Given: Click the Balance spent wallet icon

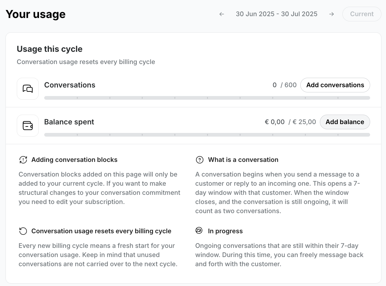Looking at the screenshot, I should pyautogui.click(x=28, y=126).
